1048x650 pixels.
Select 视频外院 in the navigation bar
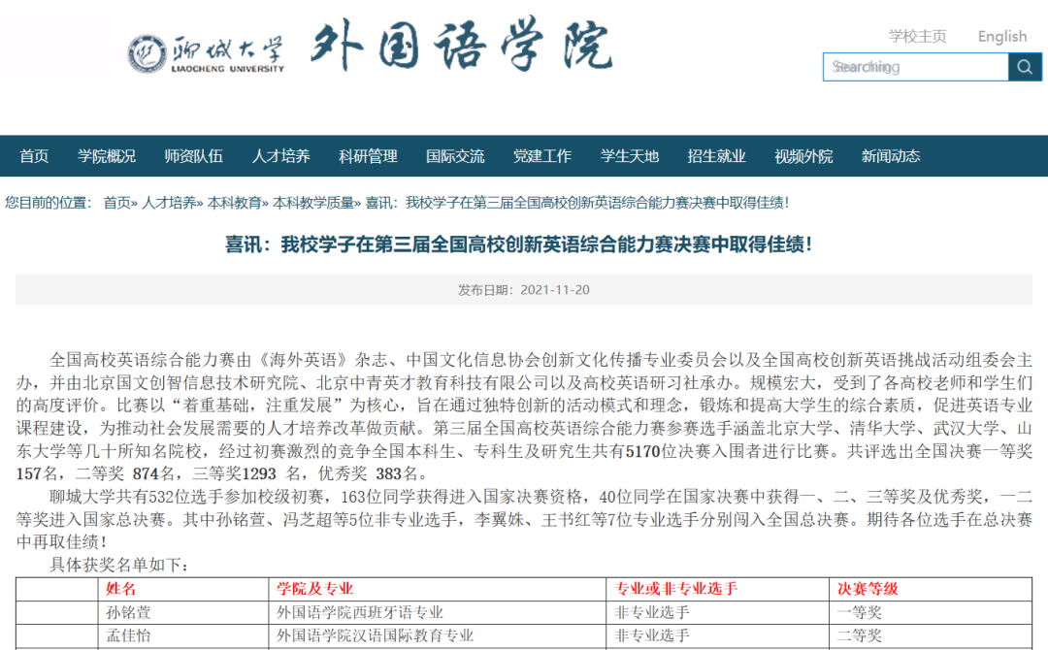click(x=803, y=156)
